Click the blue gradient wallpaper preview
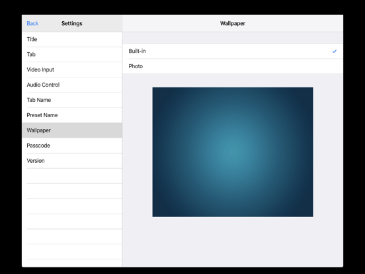This screenshot has height=274, width=365. [x=233, y=152]
